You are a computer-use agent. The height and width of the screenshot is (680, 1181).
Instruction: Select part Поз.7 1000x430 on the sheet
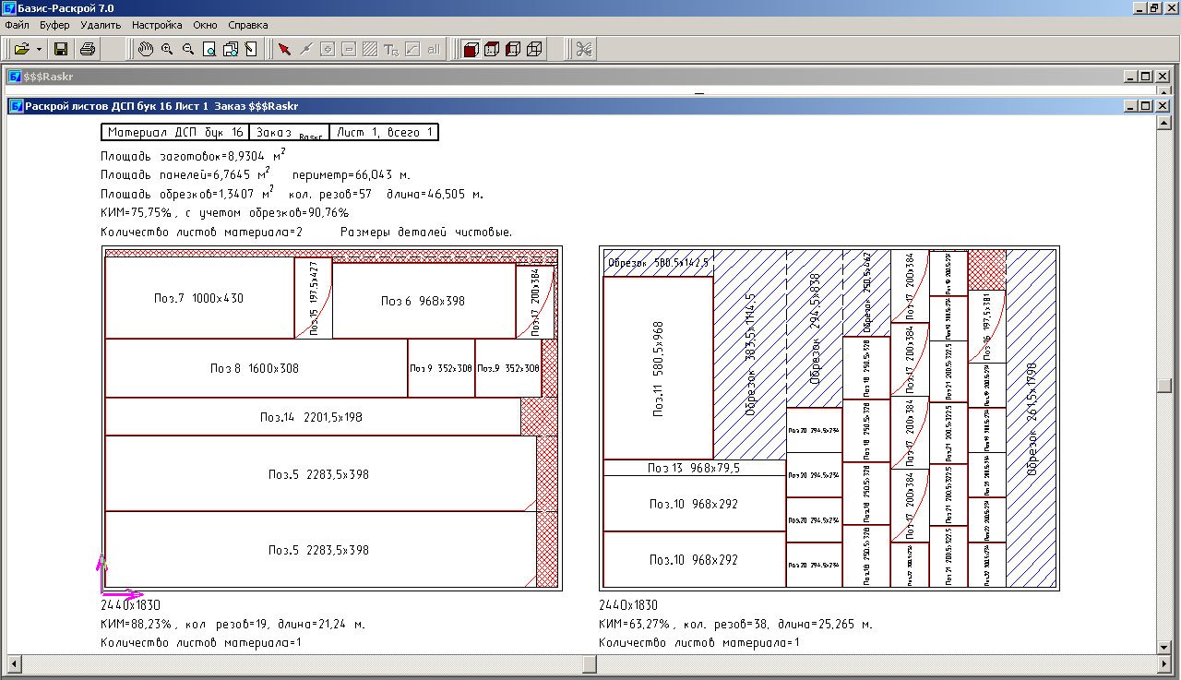click(x=198, y=298)
